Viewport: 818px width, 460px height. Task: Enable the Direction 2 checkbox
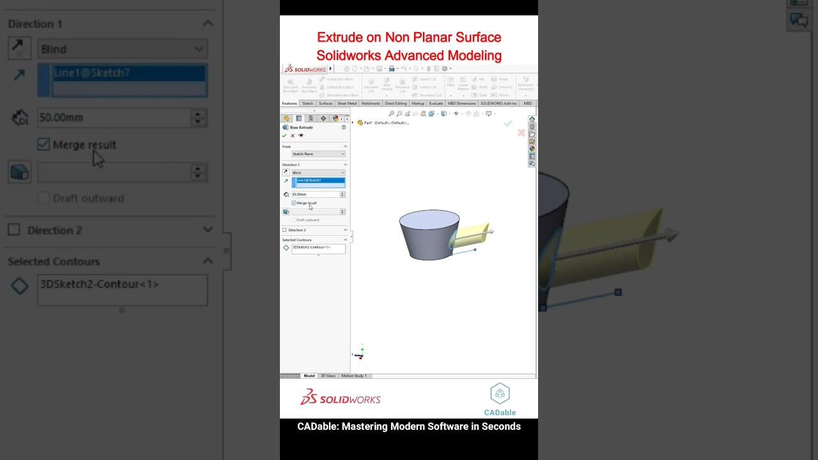click(x=284, y=230)
